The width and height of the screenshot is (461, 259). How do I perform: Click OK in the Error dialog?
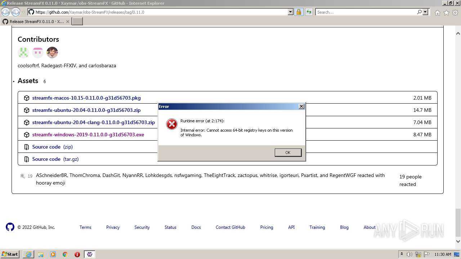pos(288,153)
